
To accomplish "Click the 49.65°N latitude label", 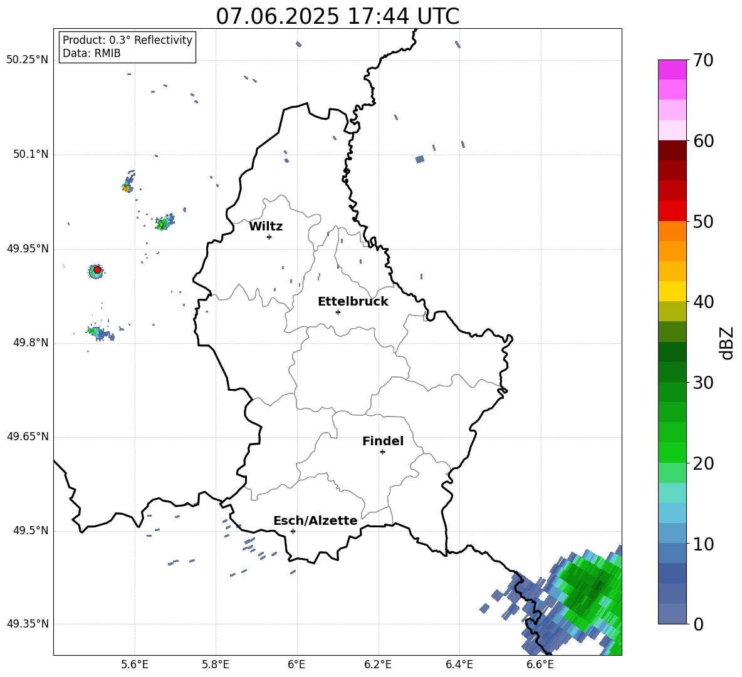I will 28,437.
